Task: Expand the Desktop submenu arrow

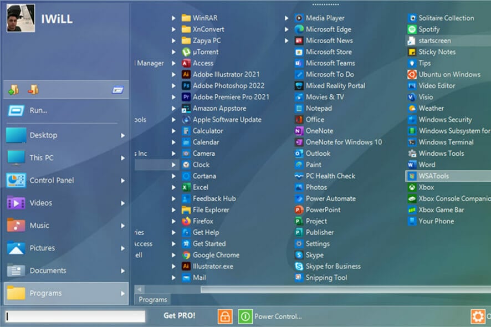Action: pos(123,135)
